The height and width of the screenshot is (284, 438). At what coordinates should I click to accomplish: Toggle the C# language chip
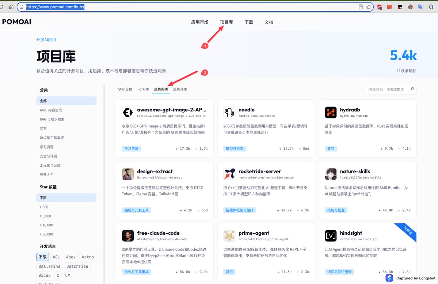pos(68,275)
